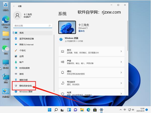151x113 pixels.
Task: Open Microsoft Store from the taskbar
Action: pos(95,110)
